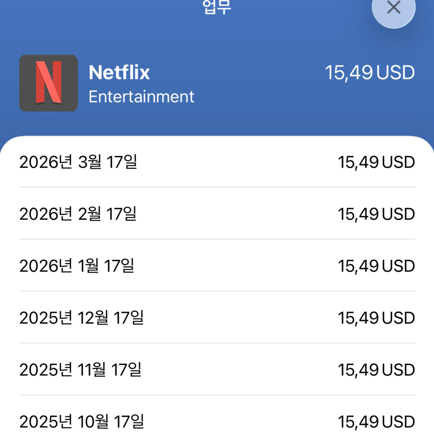Tap the 업무 heading at the top
The height and width of the screenshot is (434, 434).
[x=217, y=7]
